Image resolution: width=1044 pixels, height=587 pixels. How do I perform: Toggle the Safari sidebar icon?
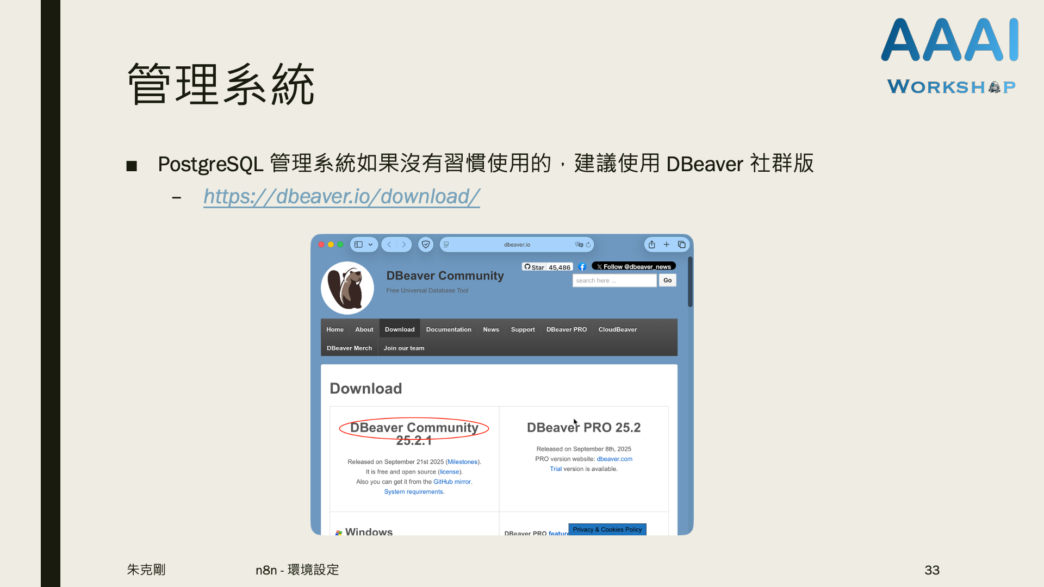click(358, 245)
